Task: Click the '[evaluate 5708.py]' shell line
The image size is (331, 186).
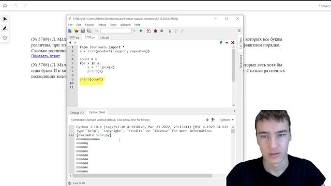Action: pyautogui.click(x=94, y=135)
